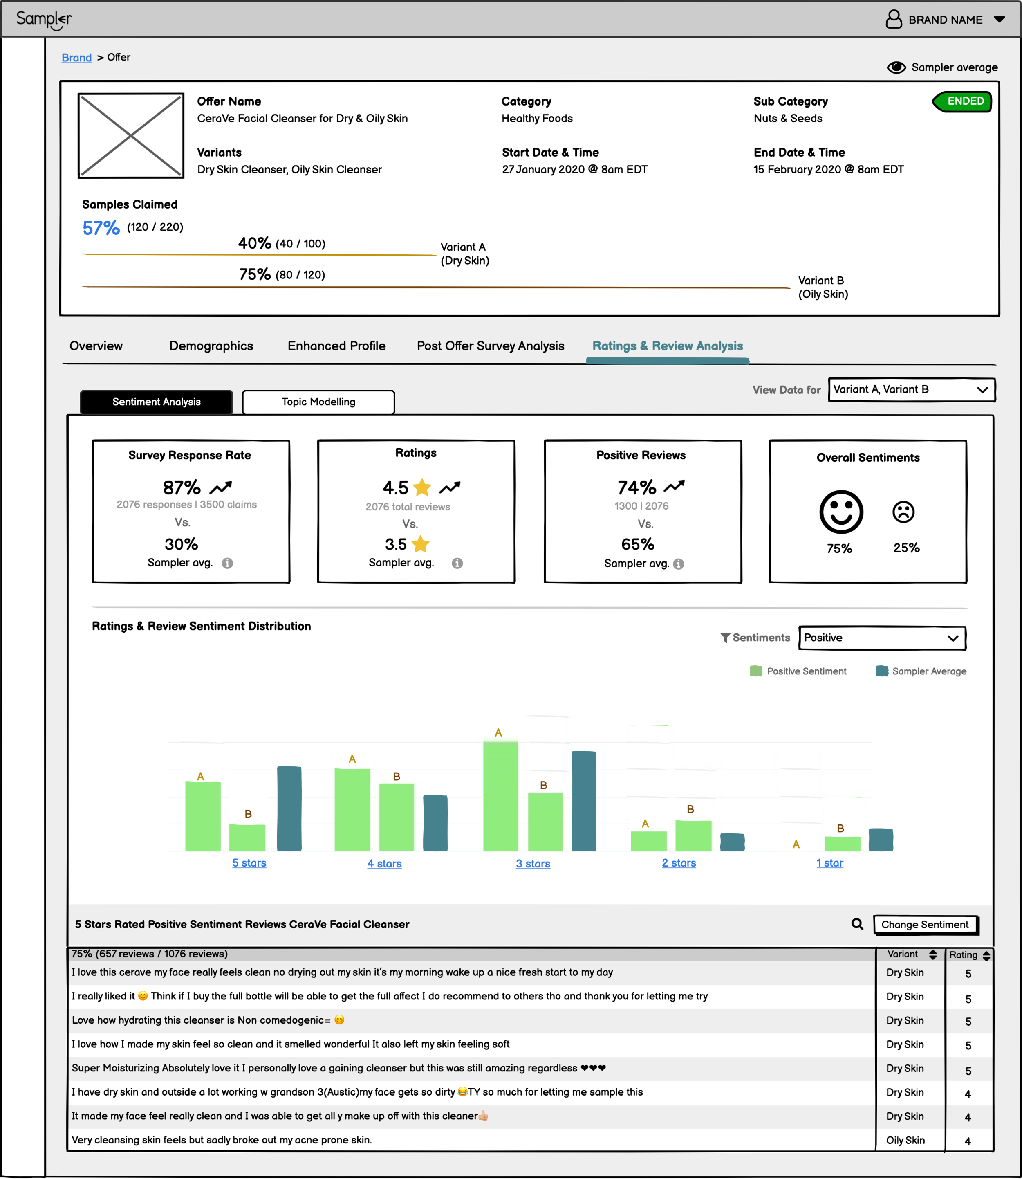This screenshot has width=1022, height=1179.
Task: Select the Sentiment Analysis toggle button
Action: (156, 402)
